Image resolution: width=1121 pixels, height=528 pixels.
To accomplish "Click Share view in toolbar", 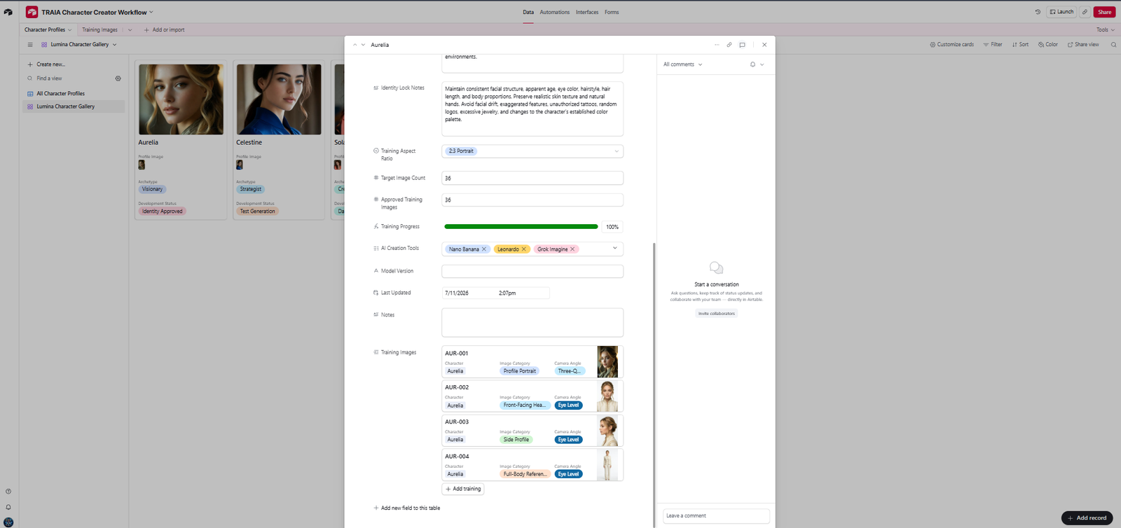I will (1083, 45).
